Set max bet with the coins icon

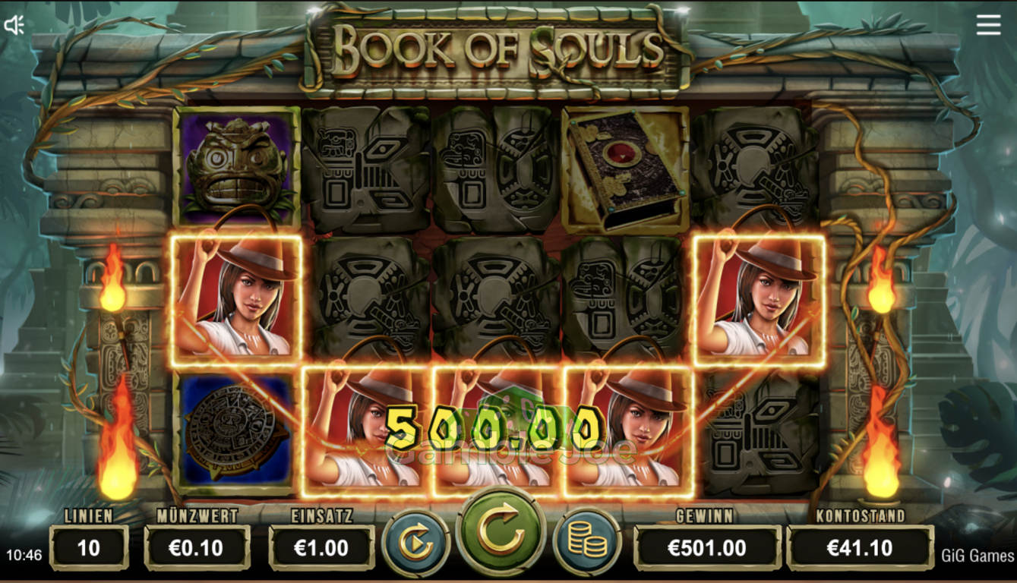tap(587, 544)
